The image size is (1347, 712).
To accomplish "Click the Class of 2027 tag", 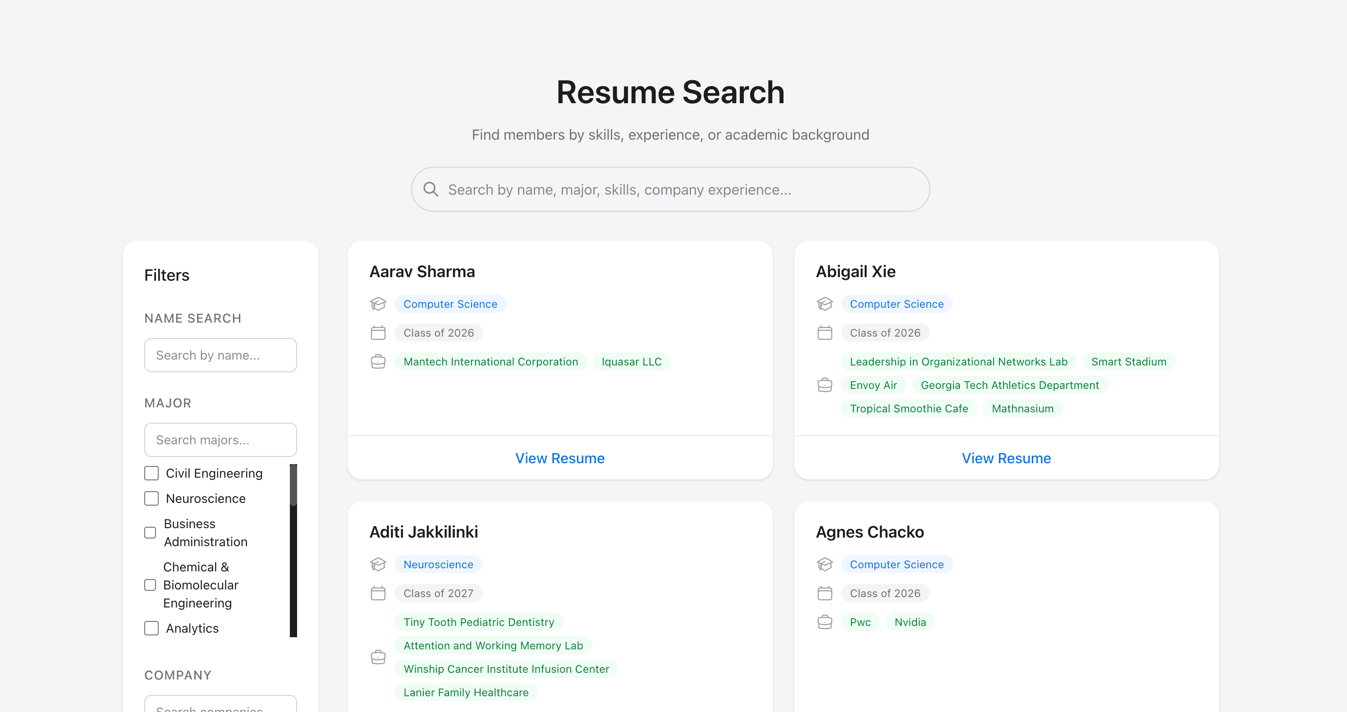I will pos(438,593).
